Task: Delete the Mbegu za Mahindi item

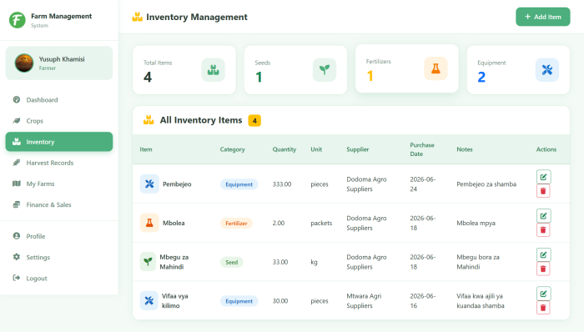Action: 543,269
